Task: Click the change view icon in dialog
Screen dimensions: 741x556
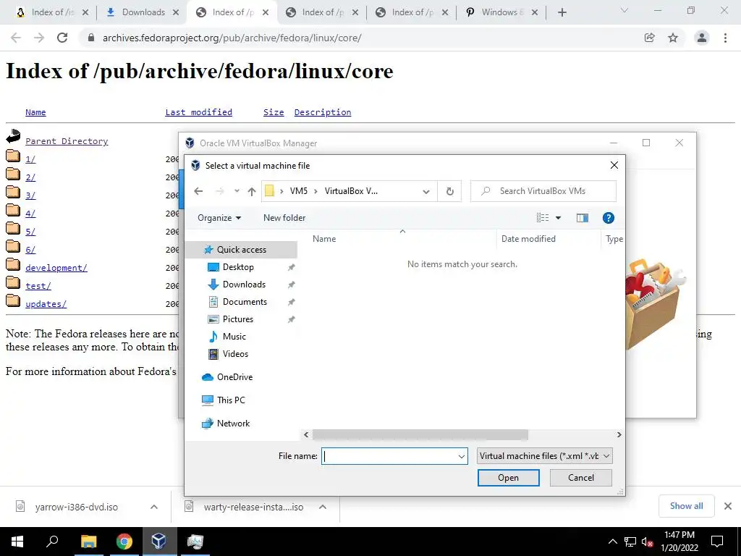Action: (x=543, y=217)
